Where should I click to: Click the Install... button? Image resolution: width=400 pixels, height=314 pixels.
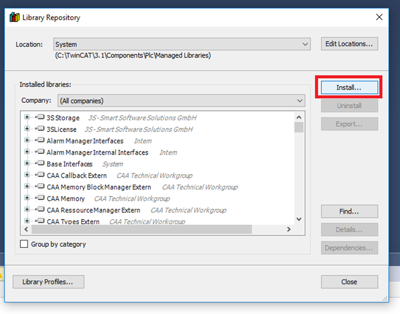pyautogui.click(x=349, y=87)
